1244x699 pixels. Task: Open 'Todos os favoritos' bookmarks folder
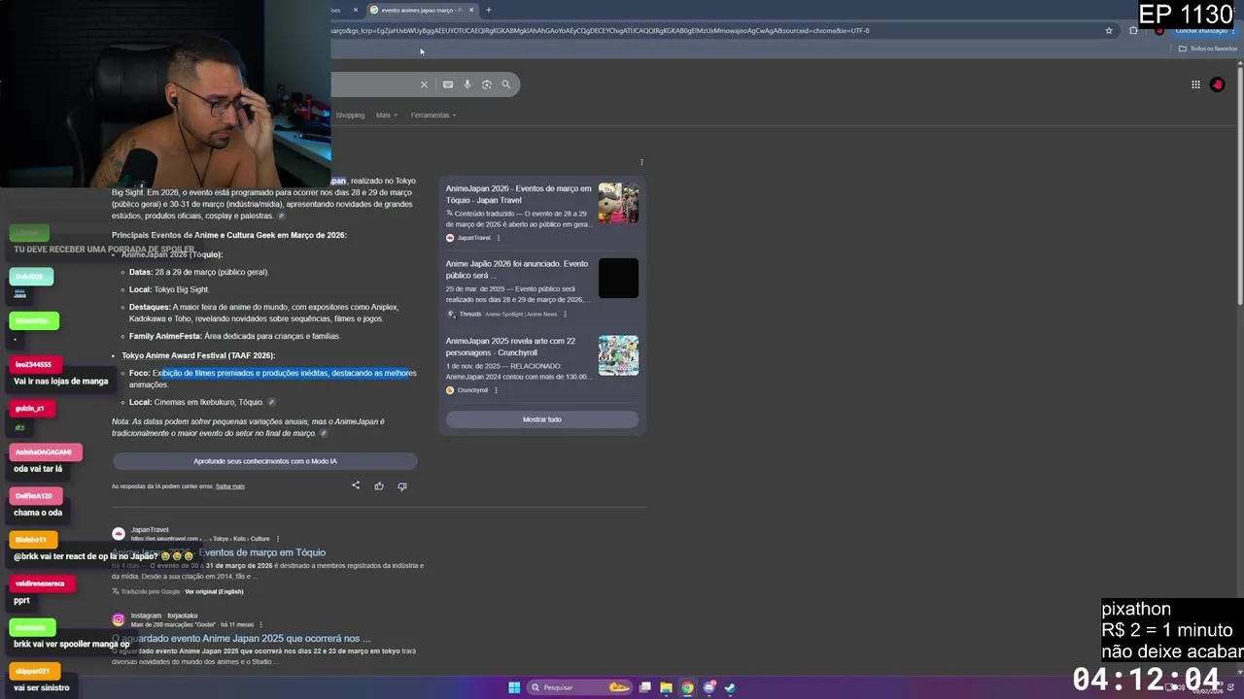(x=1208, y=49)
